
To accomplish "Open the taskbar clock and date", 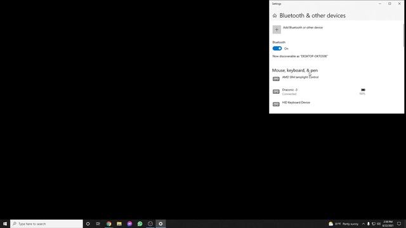I will tap(388, 224).
